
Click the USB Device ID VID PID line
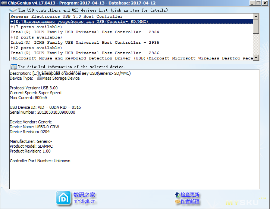click(45, 107)
